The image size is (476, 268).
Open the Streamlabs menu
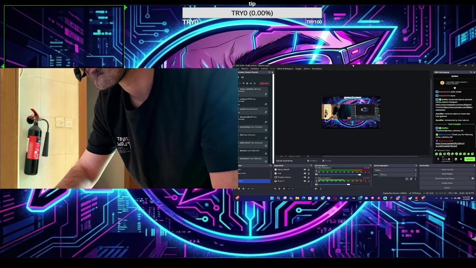point(317,68)
